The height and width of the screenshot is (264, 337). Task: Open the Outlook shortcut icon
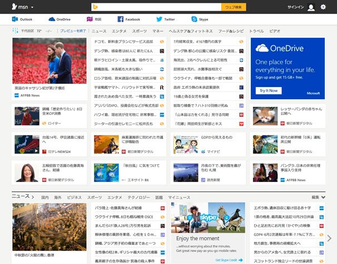(15, 19)
